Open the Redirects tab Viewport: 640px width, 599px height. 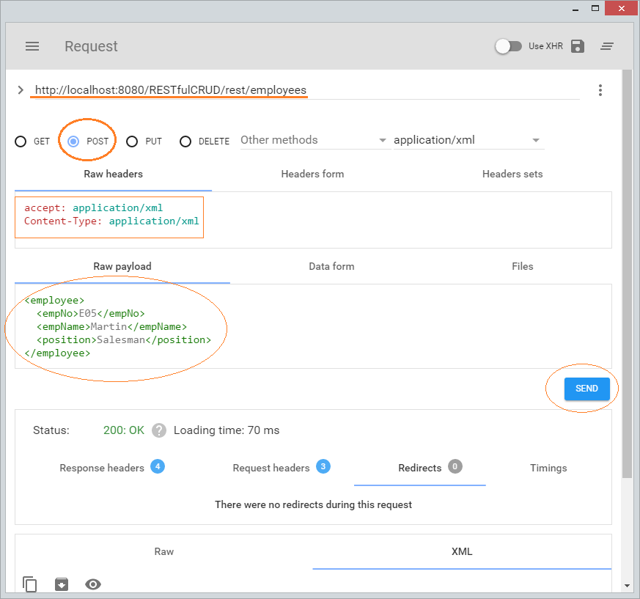[420, 468]
